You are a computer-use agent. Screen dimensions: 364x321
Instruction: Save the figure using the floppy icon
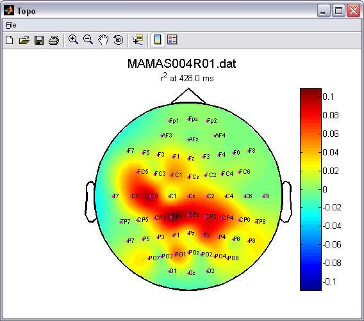(39, 40)
